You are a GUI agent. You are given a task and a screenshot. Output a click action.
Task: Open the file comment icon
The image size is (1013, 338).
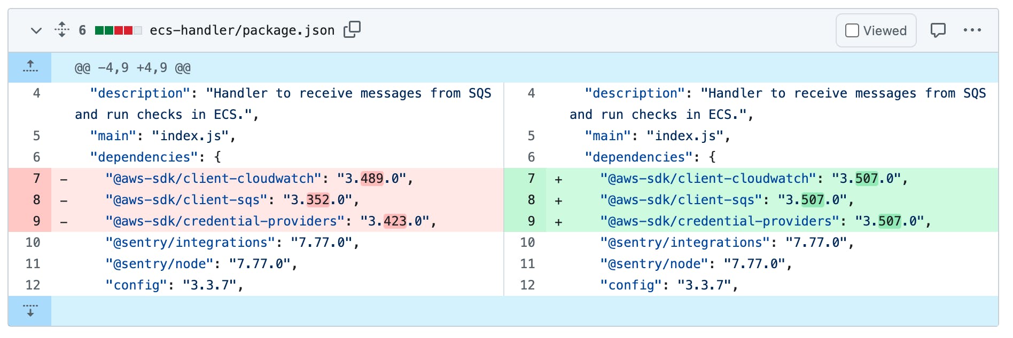[x=938, y=30]
